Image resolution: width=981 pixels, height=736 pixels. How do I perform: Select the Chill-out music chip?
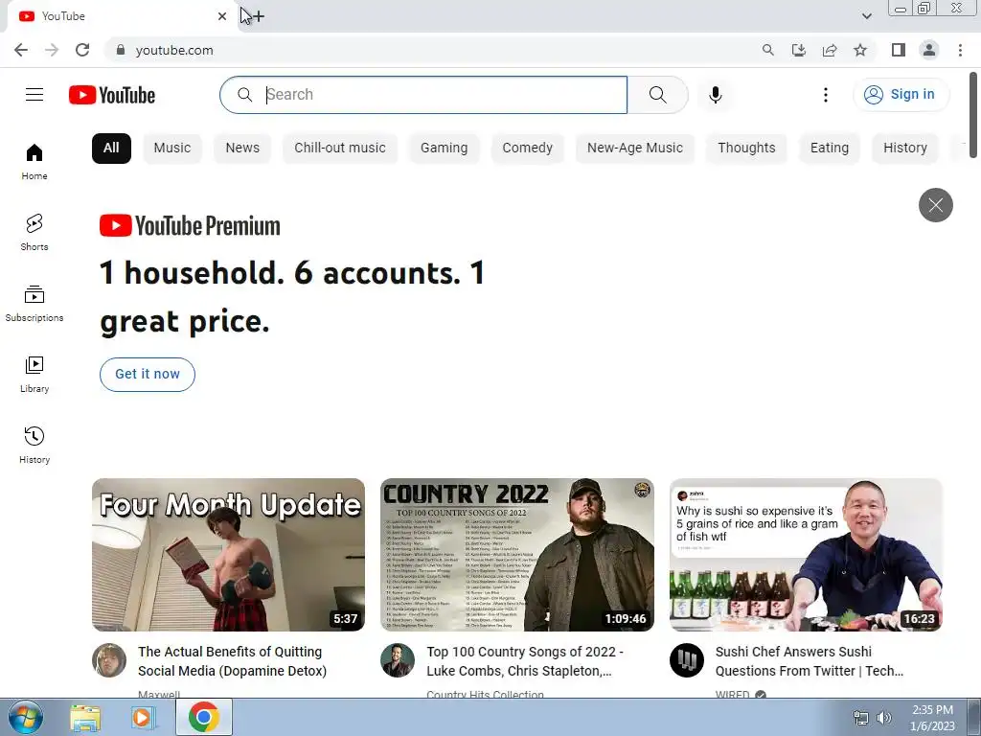point(340,149)
